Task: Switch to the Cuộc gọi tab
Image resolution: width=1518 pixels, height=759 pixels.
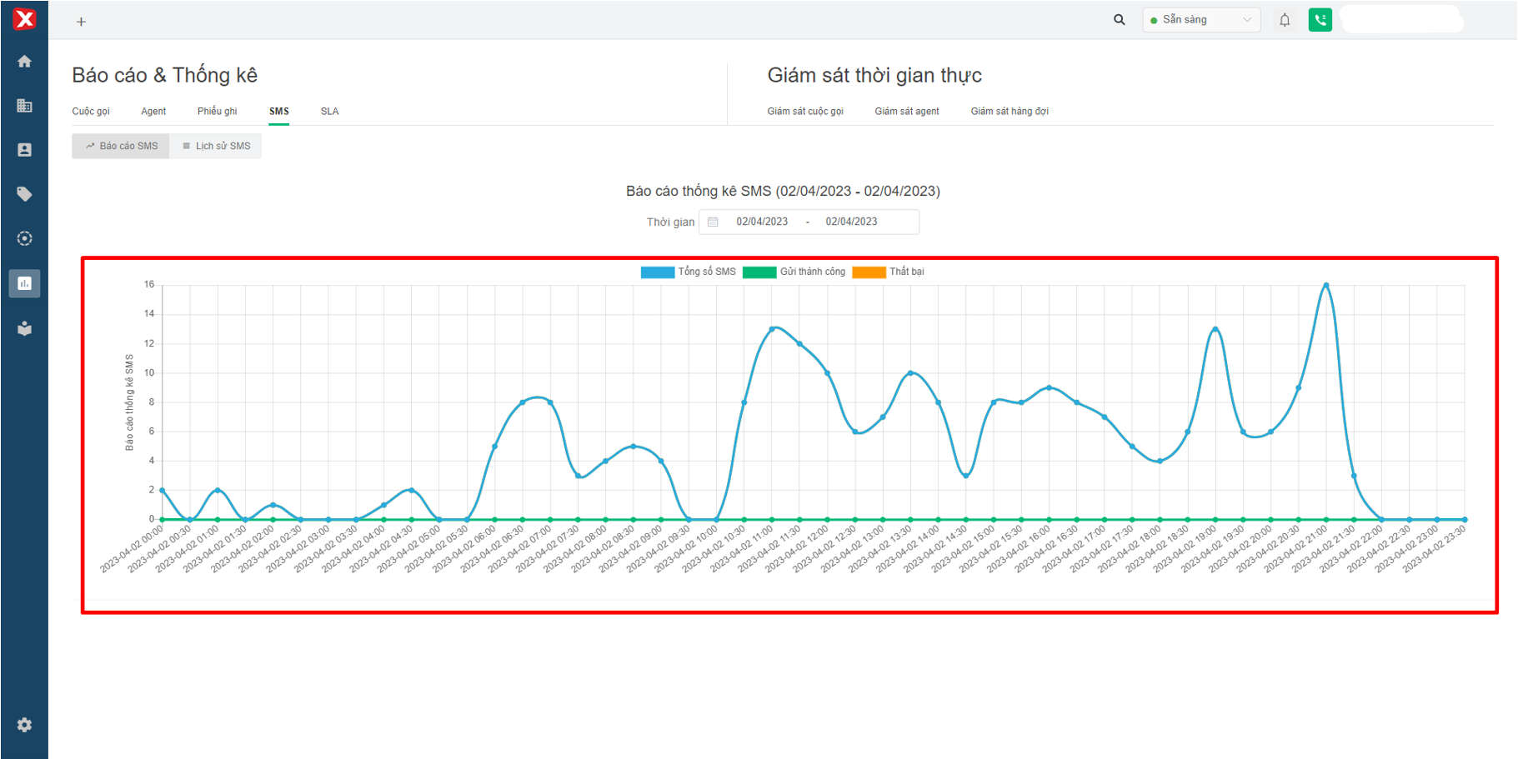Action: click(91, 112)
